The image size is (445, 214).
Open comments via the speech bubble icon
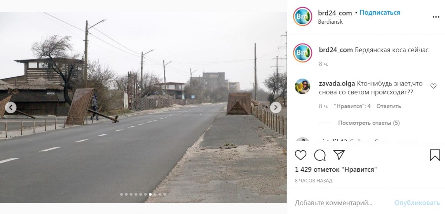(x=320, y=155)
